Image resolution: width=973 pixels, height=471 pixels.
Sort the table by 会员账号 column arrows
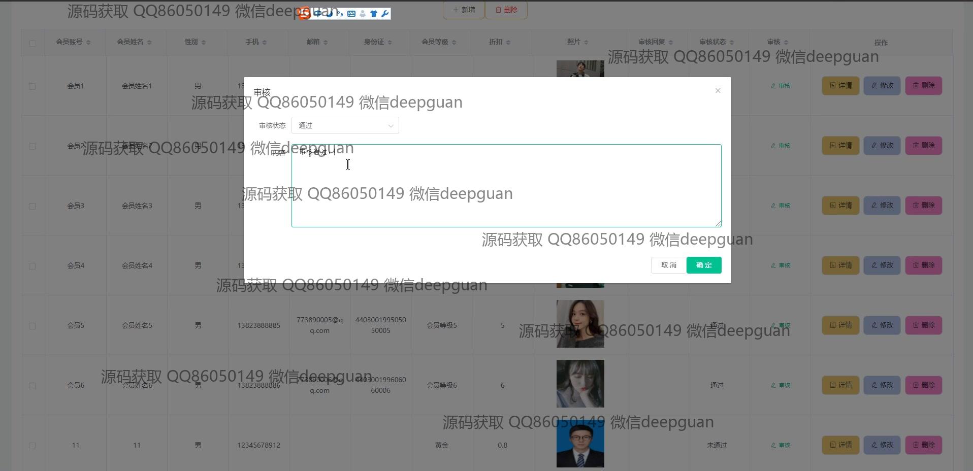[x=88, y=42]
